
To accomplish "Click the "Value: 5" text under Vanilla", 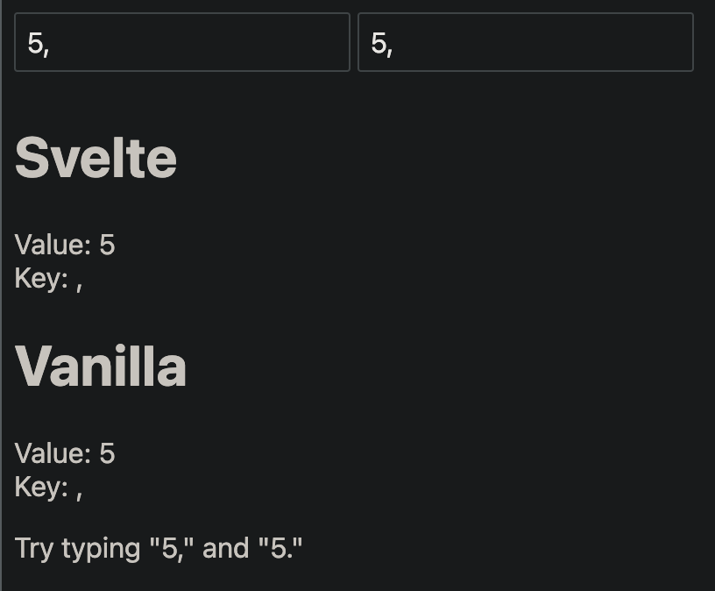I will pos(64,454).
